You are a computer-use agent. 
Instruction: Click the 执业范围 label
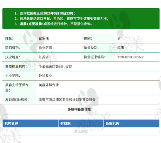(13, 76)
